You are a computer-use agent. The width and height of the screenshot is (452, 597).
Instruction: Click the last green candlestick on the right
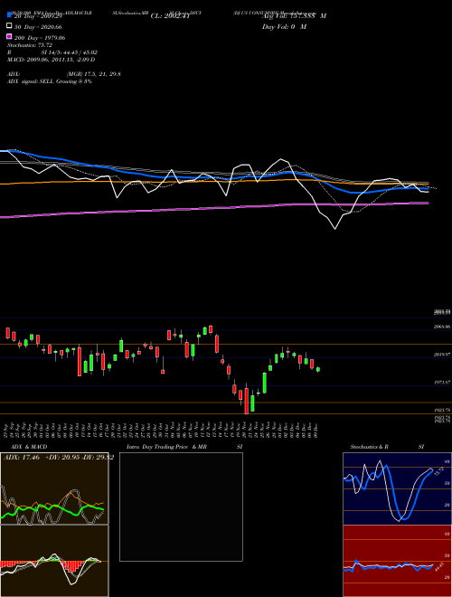tap(318, 369)
